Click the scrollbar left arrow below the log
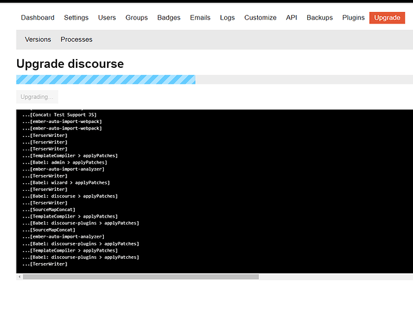The image size is (413, 317). pyautogui.click(x=19, y=276)
